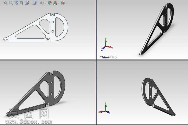Viewport: 188px width, 125px height.
Task: Click the Apply Scene icon
Action: point(55,3)
